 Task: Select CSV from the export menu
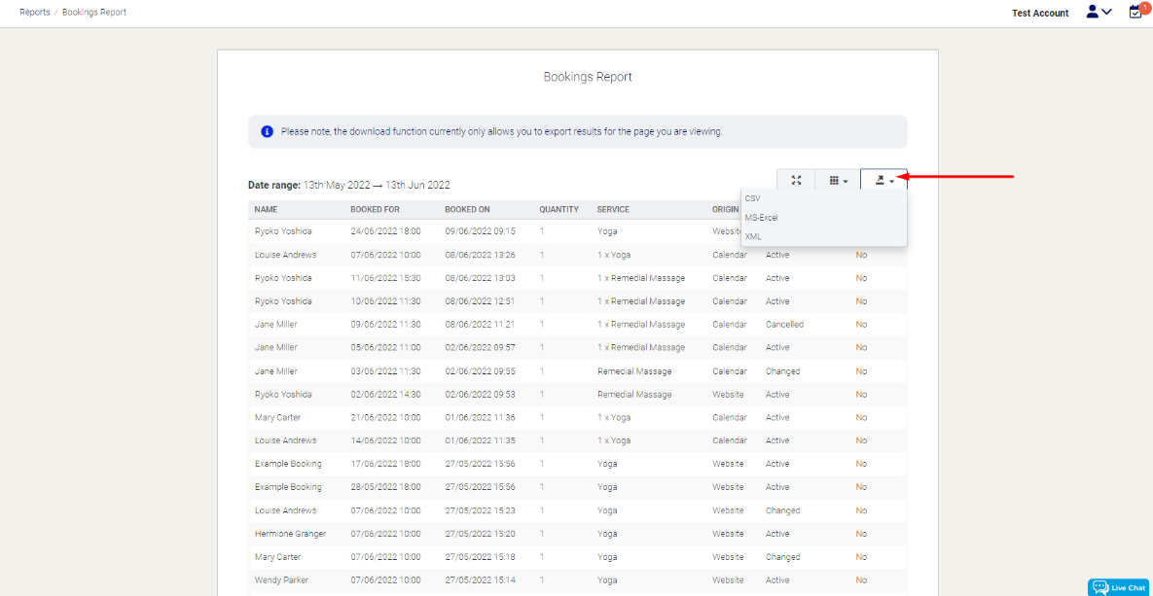coord(753,198)
